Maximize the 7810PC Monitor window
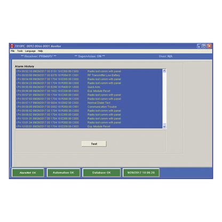Screen dimensions: 222x222 click(204, 46)
